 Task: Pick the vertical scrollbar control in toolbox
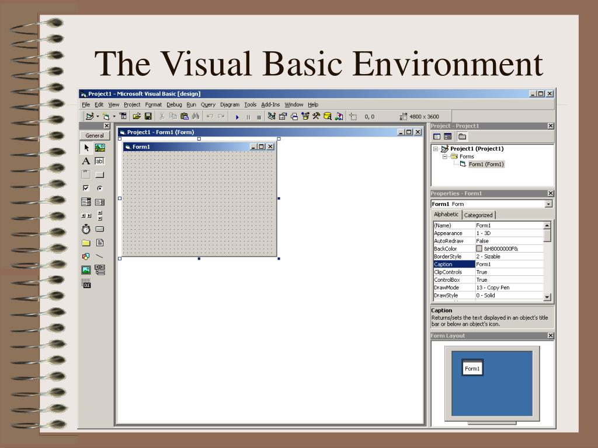click(100, 216)
